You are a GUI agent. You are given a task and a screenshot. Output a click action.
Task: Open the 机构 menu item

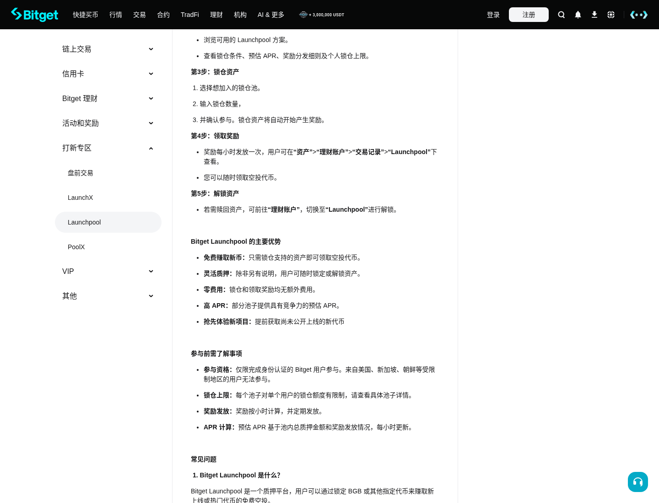pyautogui.click(x=240, y=15)
